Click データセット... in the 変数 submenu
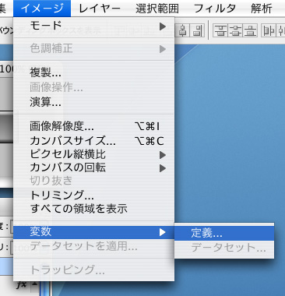The width and height of the screenshot is (285, 296). [x=224, y=248]
